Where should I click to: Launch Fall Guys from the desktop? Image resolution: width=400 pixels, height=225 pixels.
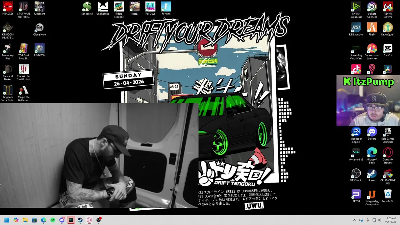150,8
